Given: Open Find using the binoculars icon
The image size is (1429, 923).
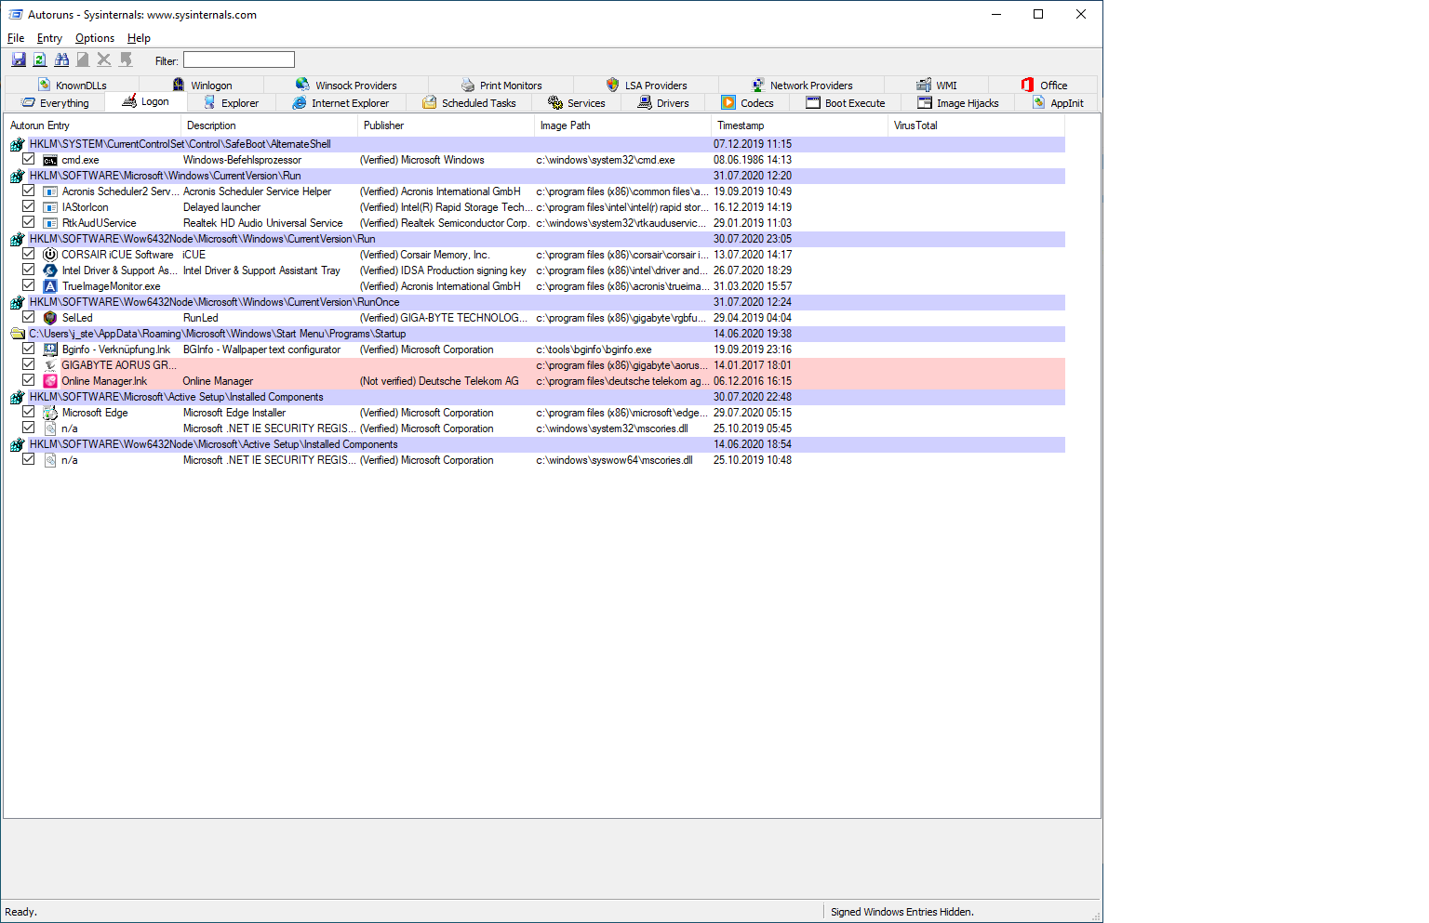Looking at the screenshot, I should 61,59.
